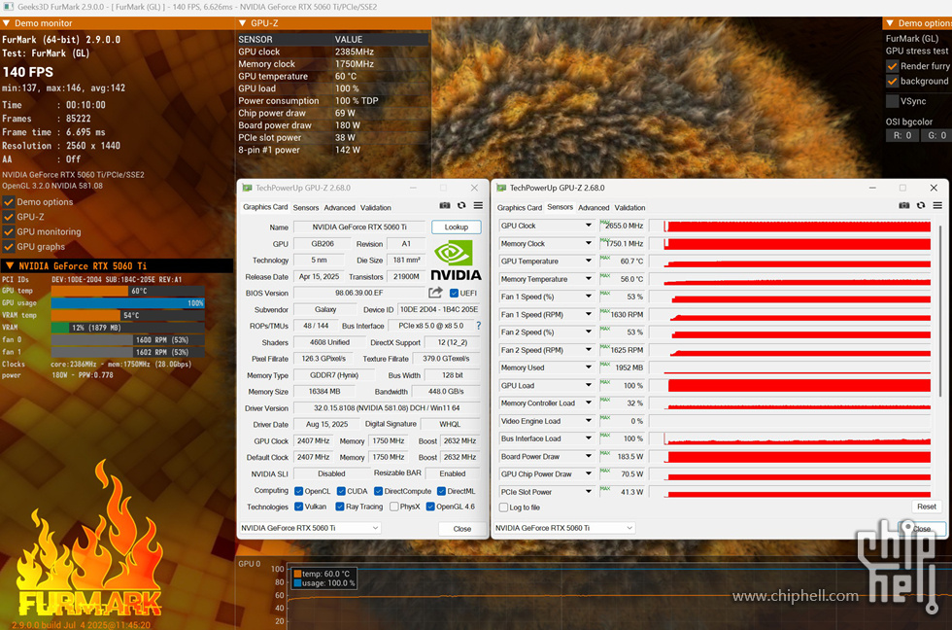Enable the Log to file checkbox
The height and width of the screenshot is (630, 952).
pos(503,507)
